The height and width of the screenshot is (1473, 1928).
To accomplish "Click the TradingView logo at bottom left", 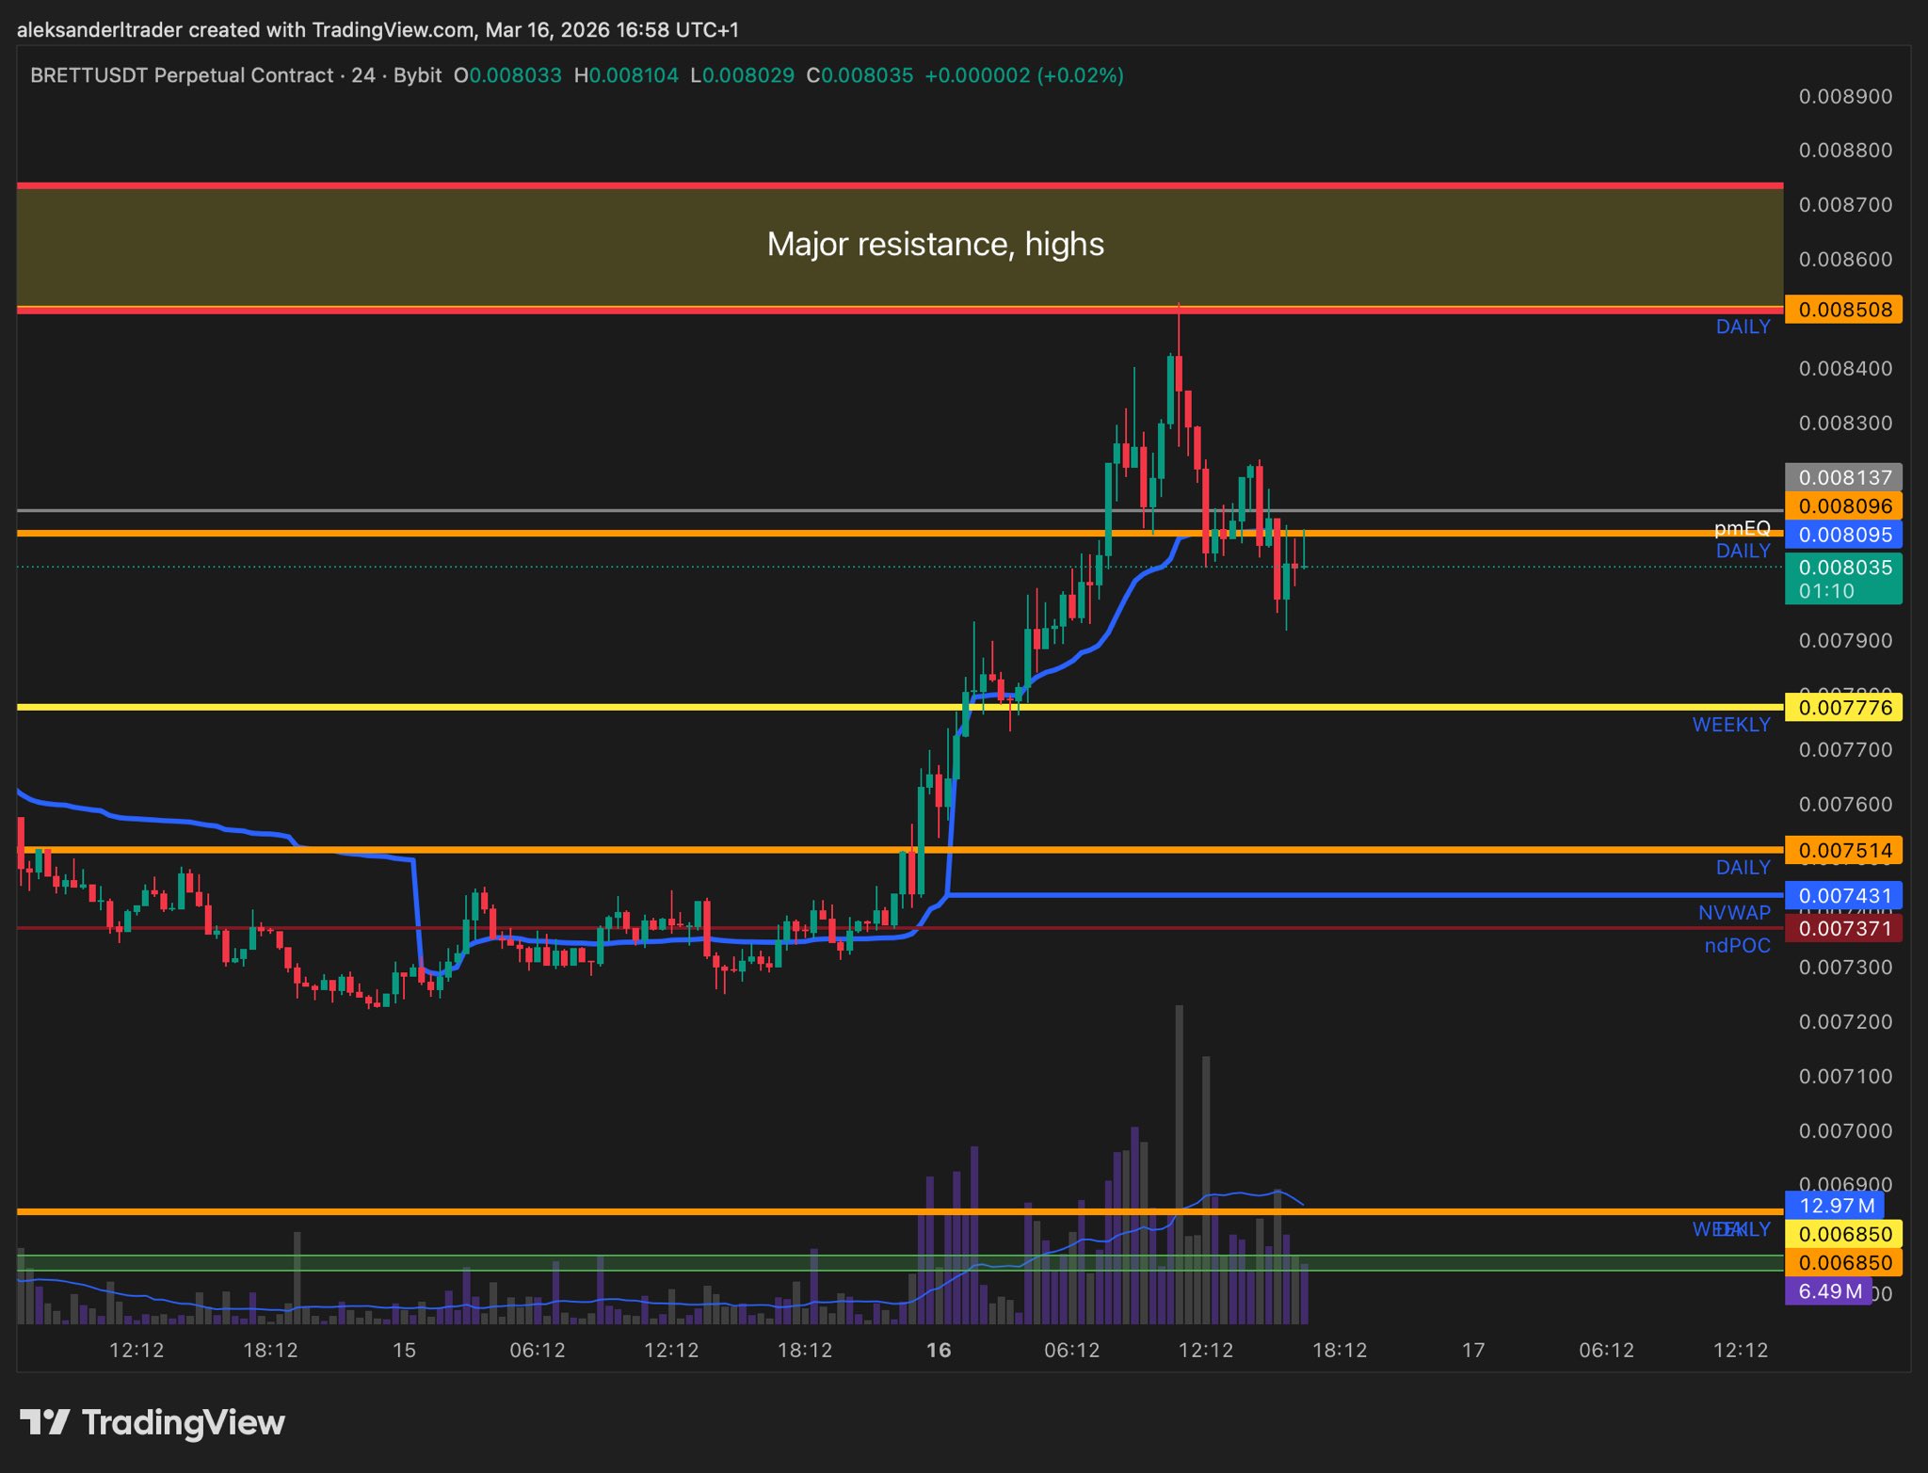I will (153, 1422).
